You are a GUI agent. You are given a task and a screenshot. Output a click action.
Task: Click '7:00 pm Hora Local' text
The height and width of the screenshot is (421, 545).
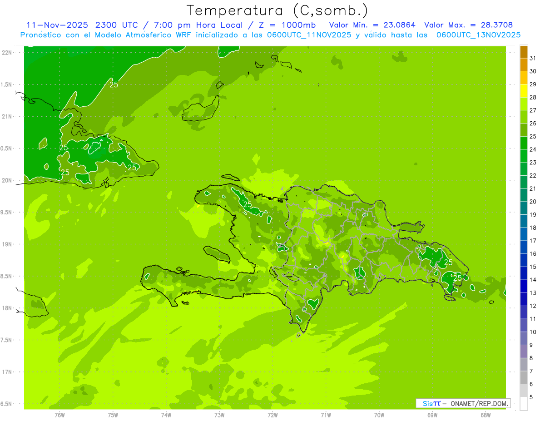pyautogui.click(x=198, y=25)
